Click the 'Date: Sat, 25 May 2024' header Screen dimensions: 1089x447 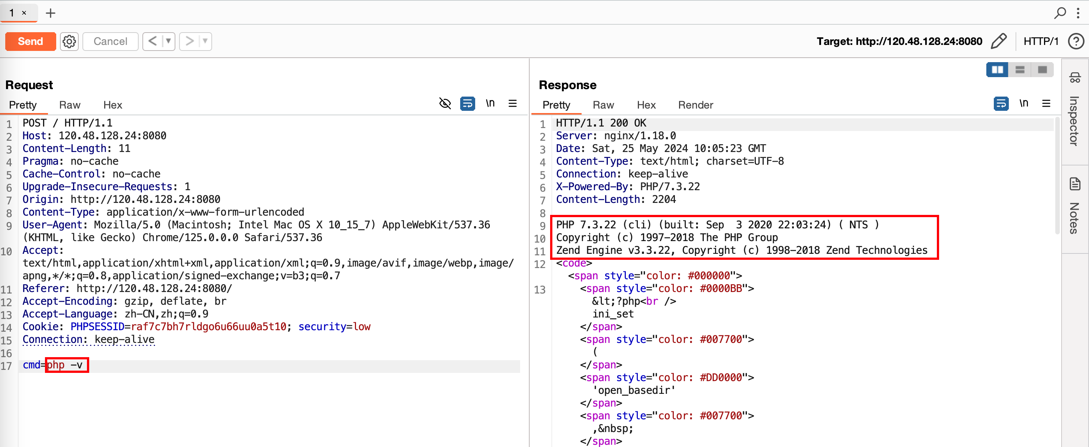pyautogui.click(x=661, y=148)
